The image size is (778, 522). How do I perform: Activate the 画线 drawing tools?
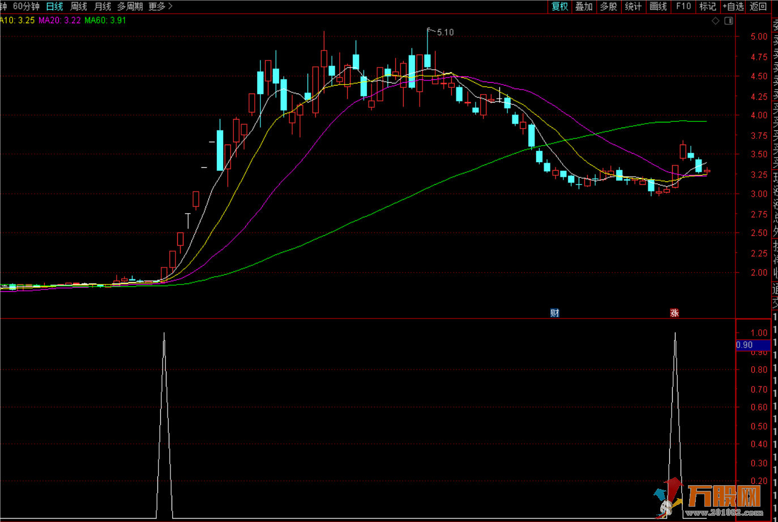coord(658,6)
